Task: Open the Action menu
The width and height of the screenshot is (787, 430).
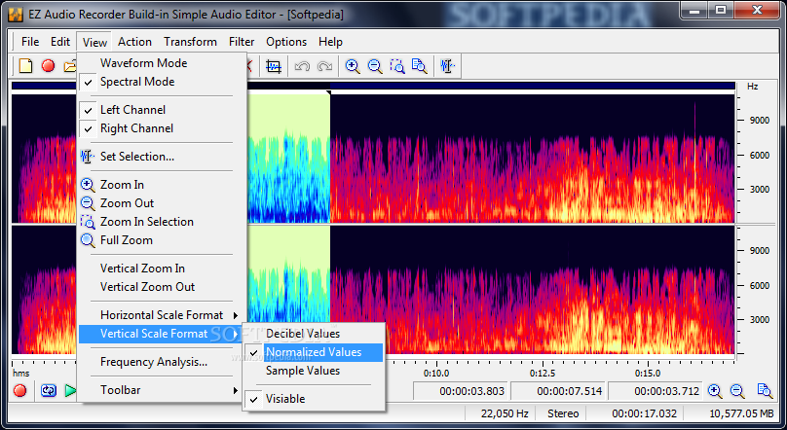Action: [134, 42]
